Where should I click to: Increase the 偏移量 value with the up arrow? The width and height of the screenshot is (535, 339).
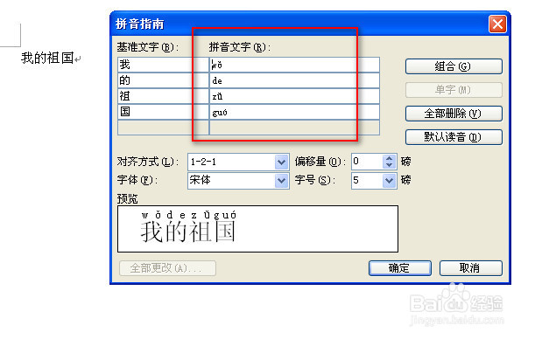(389, 158)
